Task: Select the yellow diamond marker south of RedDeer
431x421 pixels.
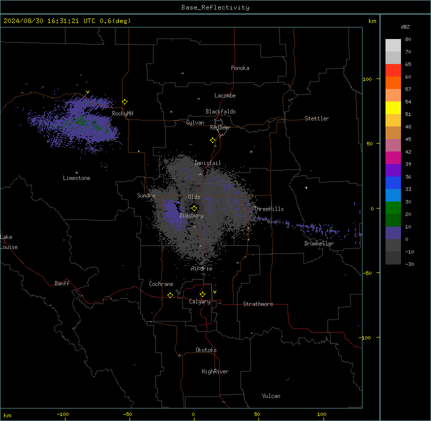Action: [x=213, y=140]
